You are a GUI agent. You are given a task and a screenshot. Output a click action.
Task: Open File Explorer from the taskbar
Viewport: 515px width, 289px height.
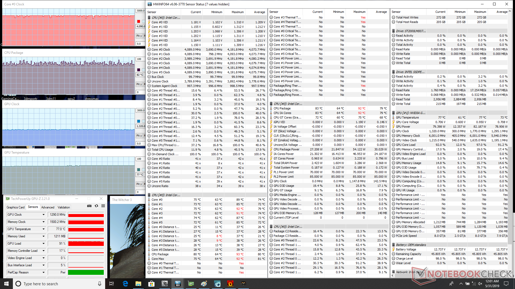point(138,284)
